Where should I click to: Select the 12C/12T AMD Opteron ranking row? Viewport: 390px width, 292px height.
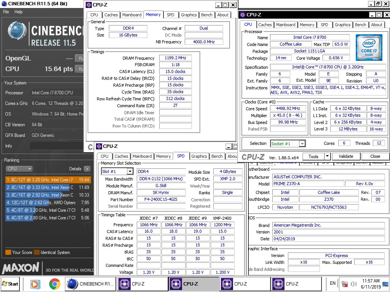coord(48,203)
